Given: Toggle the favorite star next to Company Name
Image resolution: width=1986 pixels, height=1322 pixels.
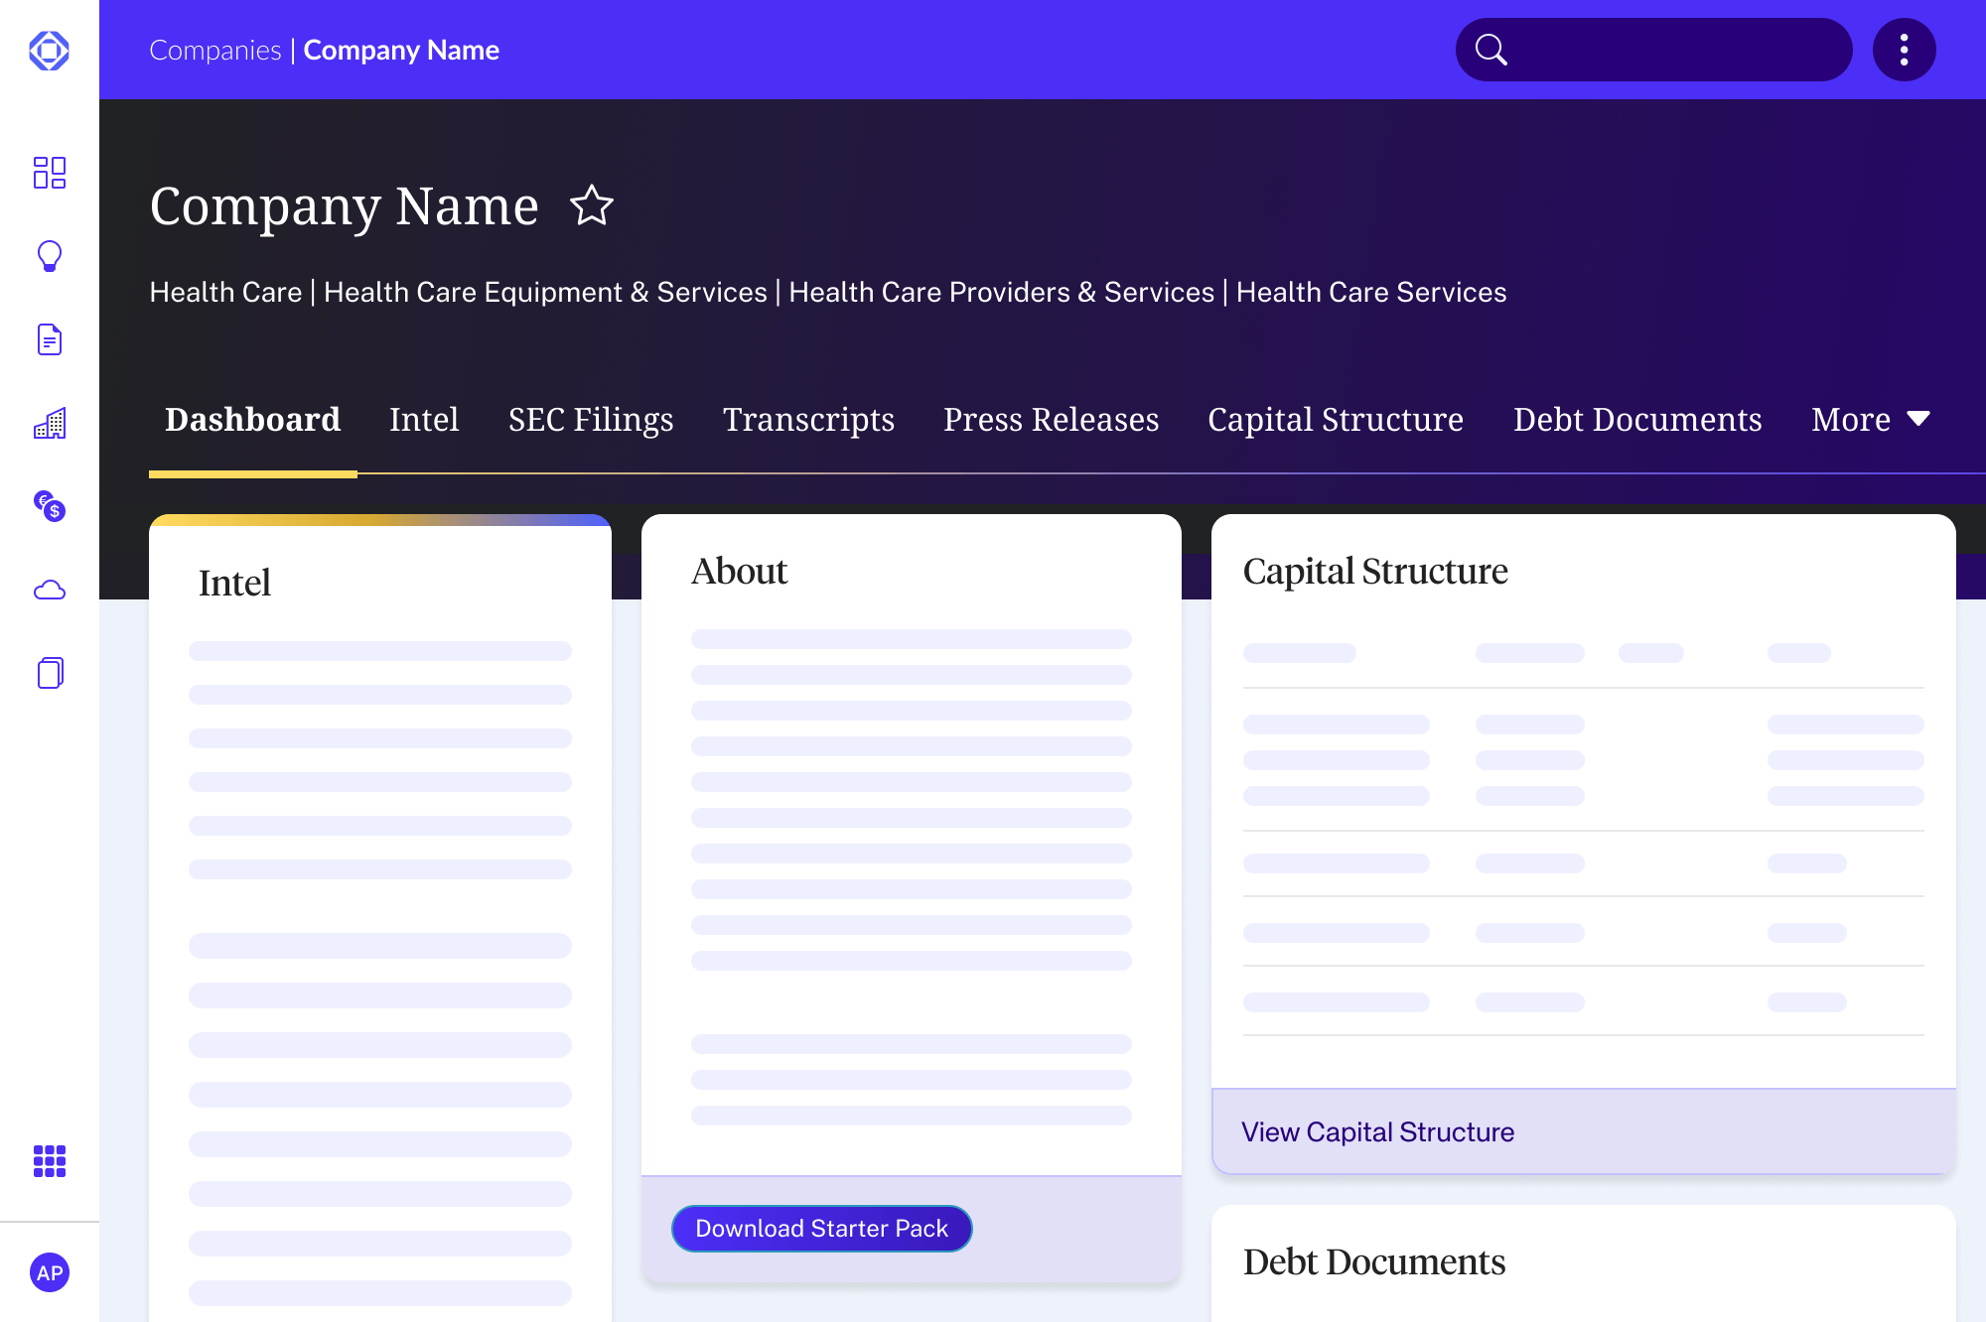Looking at the screenshot, I should 592,205.
